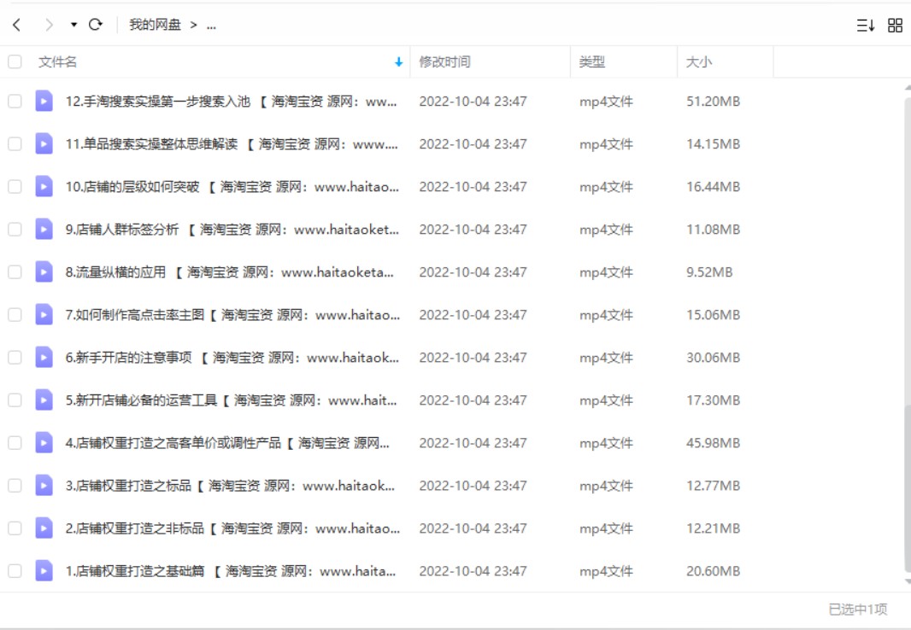Select file name 2.店铺权重打造之非标品
The width and height of the screenshot is (911, 630).
pyautogui.click(x=232, y=528)
